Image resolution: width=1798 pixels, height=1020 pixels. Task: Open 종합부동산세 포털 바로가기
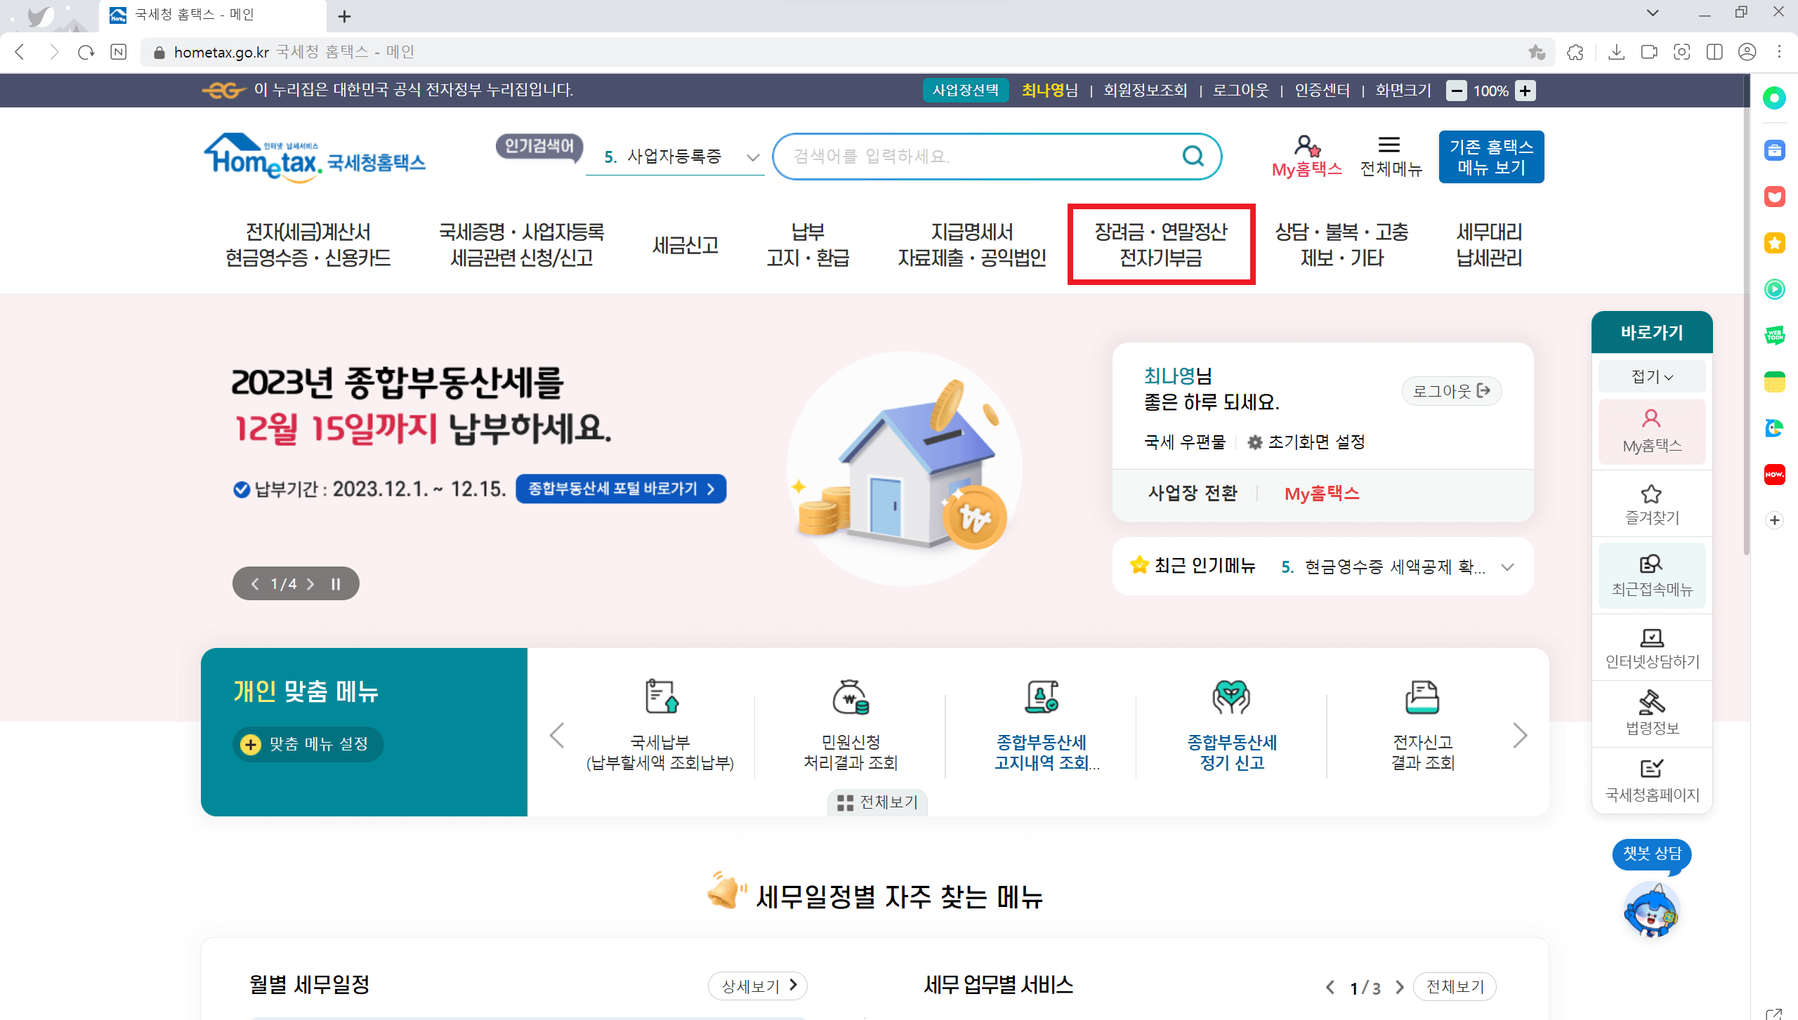(620, 489)
